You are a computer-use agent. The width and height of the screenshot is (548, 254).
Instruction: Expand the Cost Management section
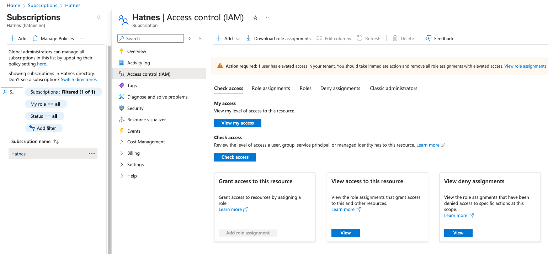click(122, 142)
